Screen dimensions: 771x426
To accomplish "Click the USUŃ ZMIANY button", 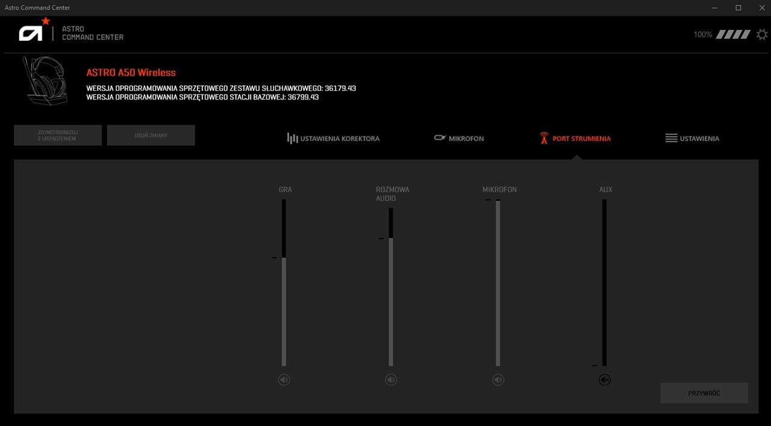I will [151, 135].
